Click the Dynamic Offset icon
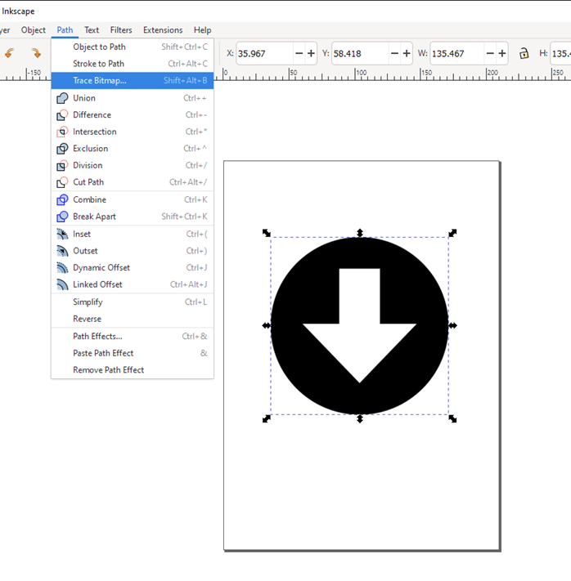 [62, 268]
